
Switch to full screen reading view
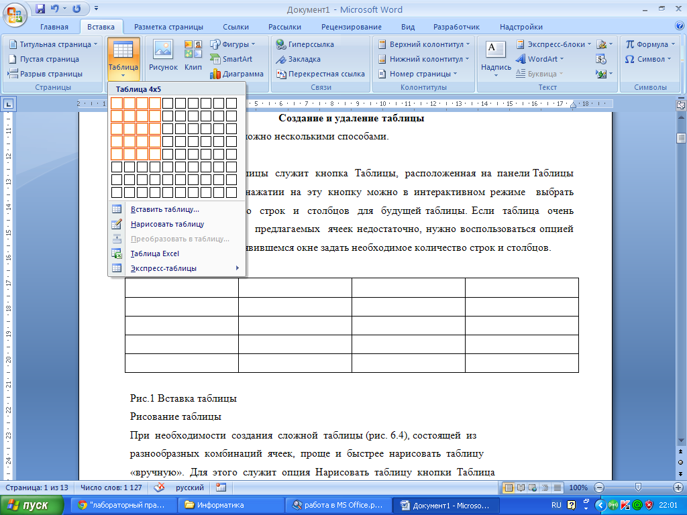coord(521,488)
